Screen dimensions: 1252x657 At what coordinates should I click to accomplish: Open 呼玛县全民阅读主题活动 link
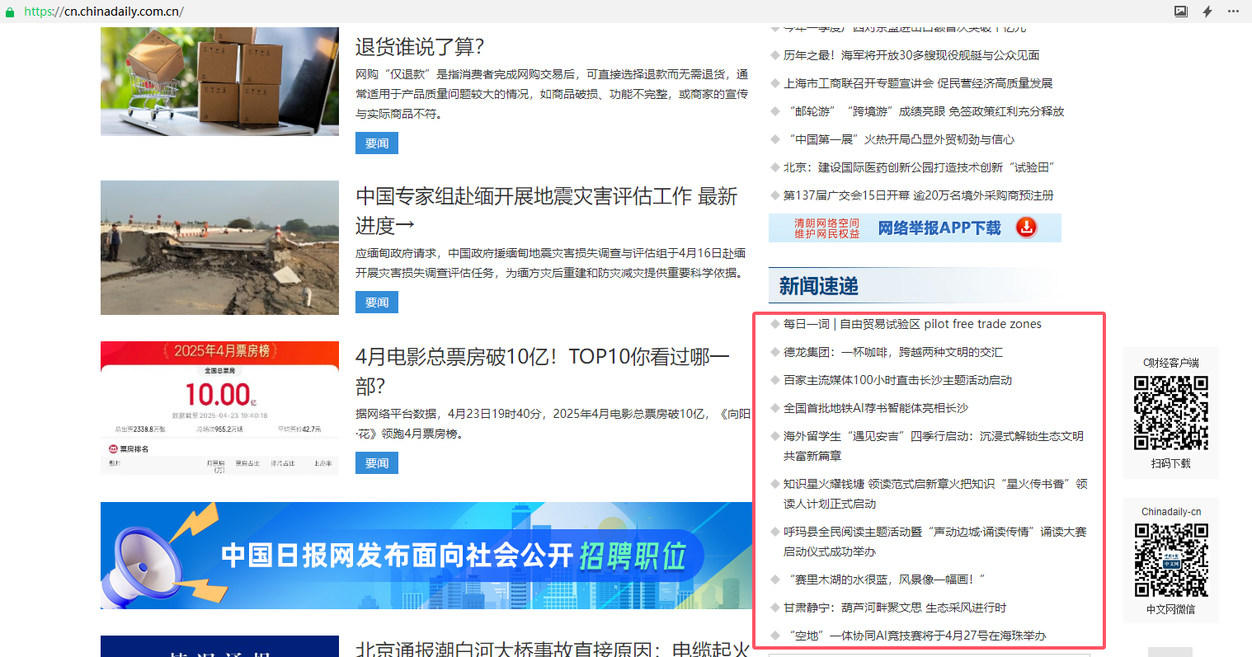pos(935,542)
